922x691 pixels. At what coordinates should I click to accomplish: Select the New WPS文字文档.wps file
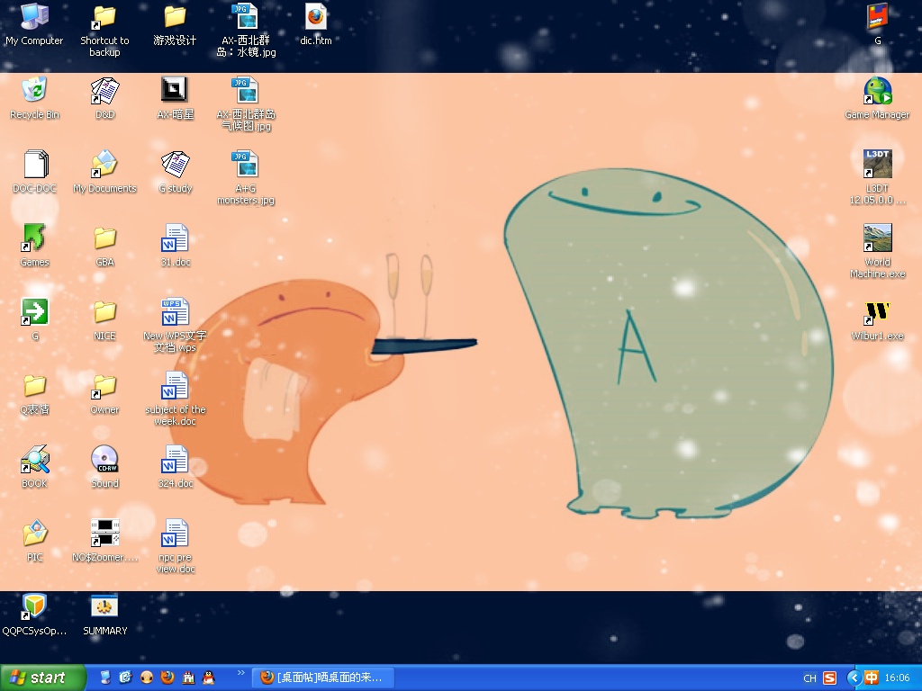[x=175, y=325]
